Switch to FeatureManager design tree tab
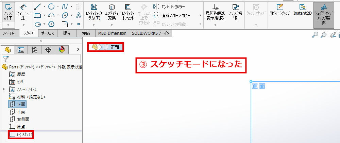Viewport: 340px width, 143px height. click(7, 50)
